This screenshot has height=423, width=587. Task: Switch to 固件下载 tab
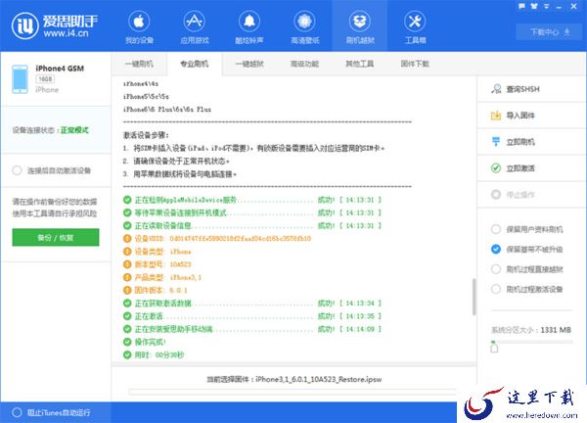tap(415, 64)
